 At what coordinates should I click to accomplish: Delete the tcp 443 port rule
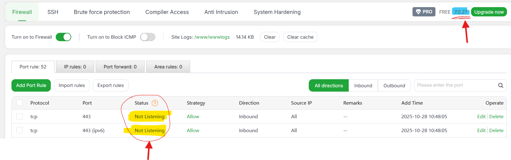[496, 116]
